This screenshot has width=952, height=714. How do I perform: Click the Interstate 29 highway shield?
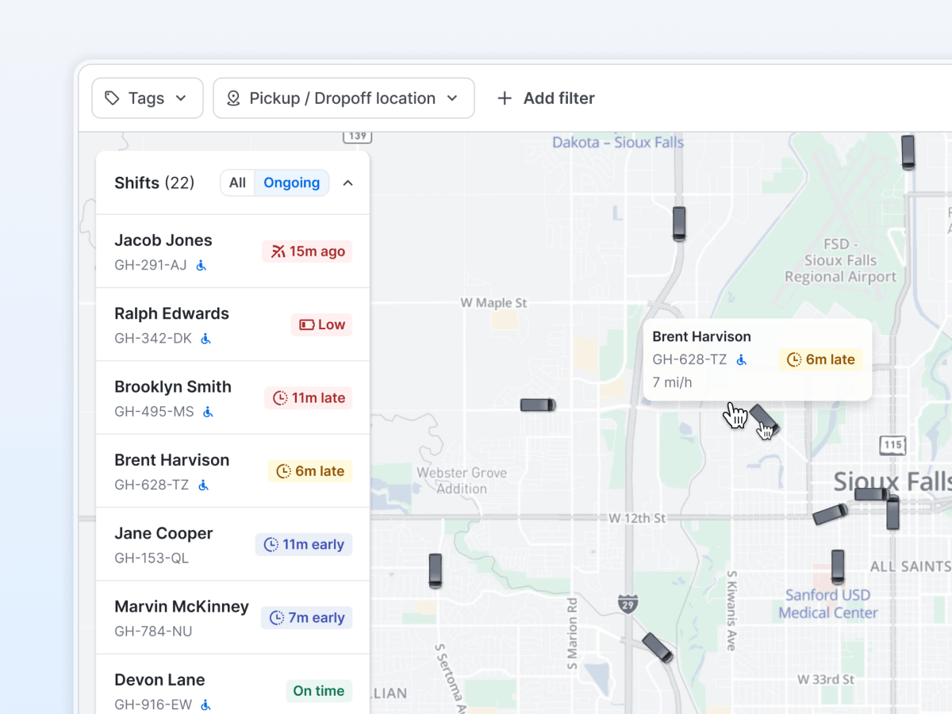coord(628,603)
